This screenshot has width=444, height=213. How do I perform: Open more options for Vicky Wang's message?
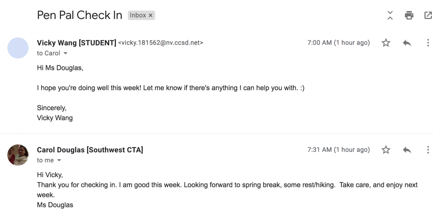pyautogui.click(x=428, y=43)
